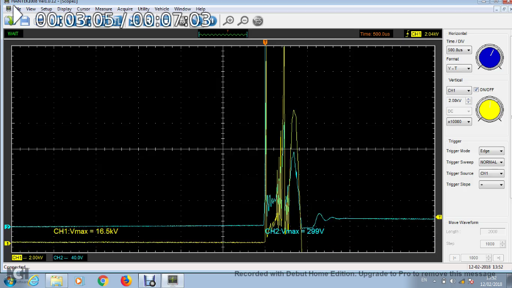Click the orange trigger position marker
This screenshot has width=512, height=288.
pyautogui.click(x=265, y=42)
